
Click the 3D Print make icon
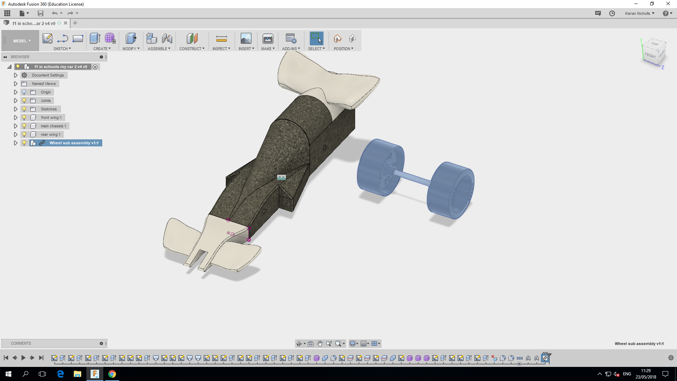click(x=268, y=38)
